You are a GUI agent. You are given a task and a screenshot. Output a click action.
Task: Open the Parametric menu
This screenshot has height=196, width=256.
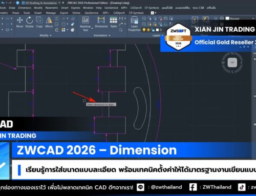[52, 8]
